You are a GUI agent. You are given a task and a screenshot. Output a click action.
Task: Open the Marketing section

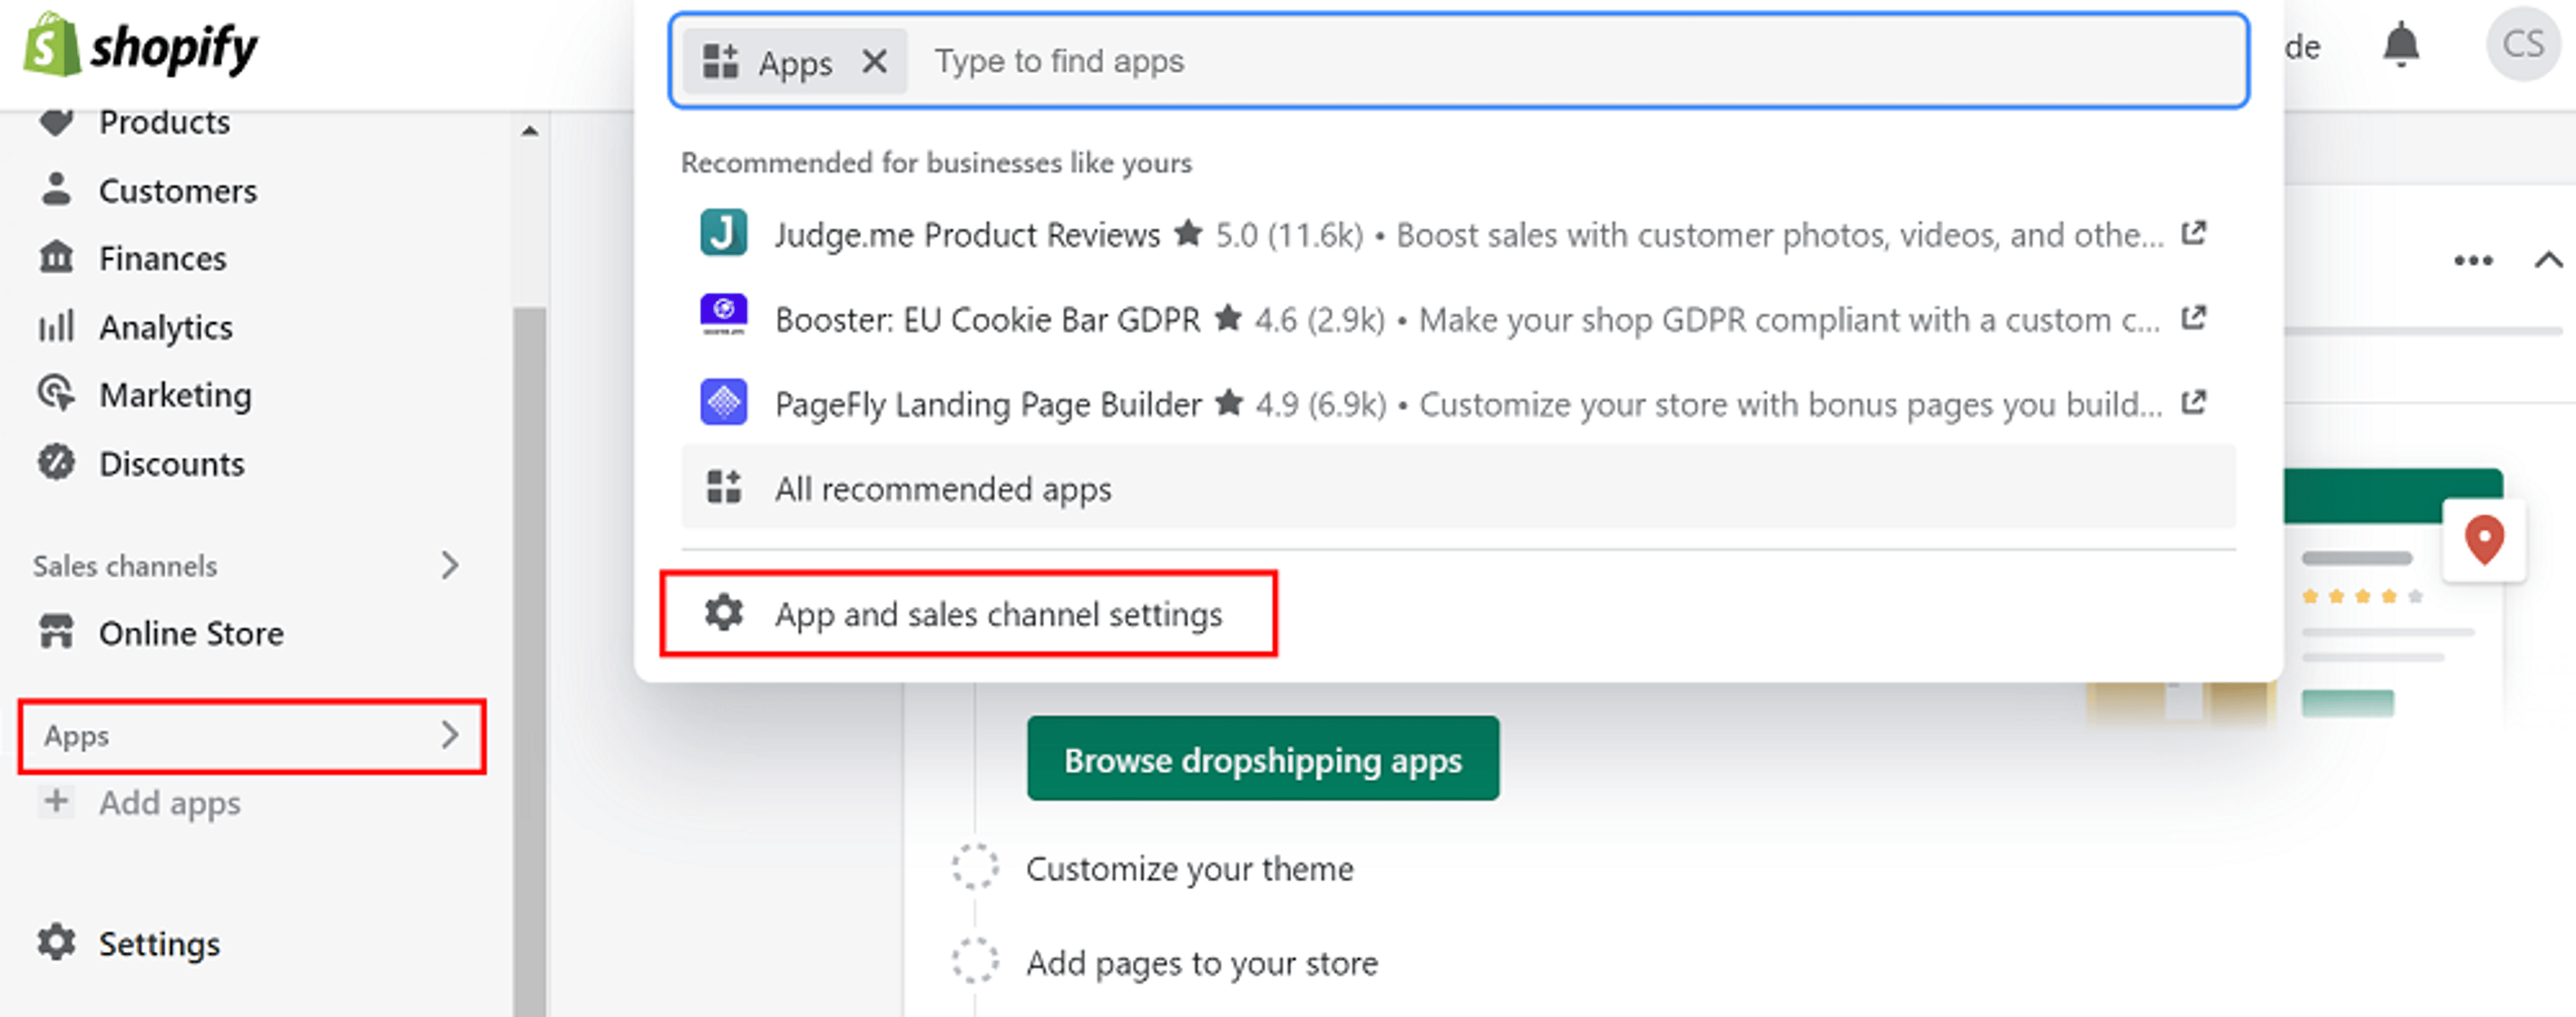coord(176,395)
